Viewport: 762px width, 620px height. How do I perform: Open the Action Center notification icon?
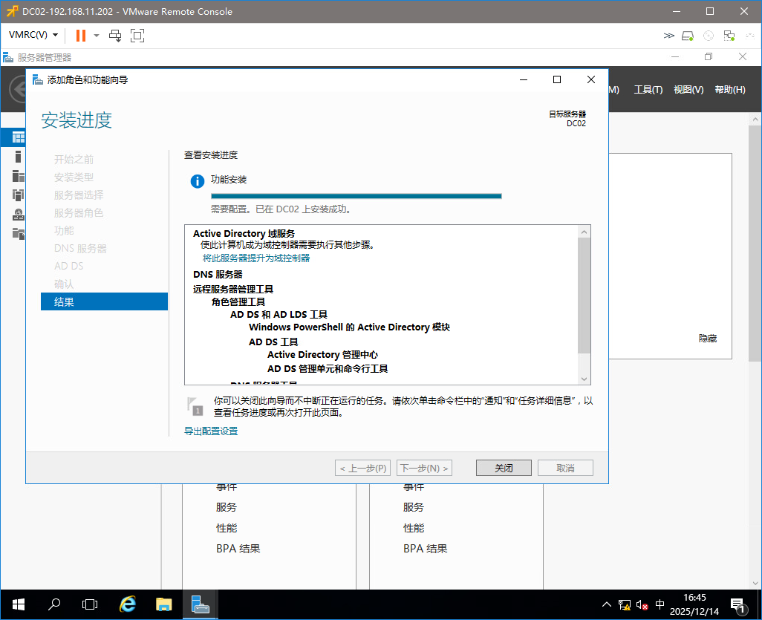738,605
